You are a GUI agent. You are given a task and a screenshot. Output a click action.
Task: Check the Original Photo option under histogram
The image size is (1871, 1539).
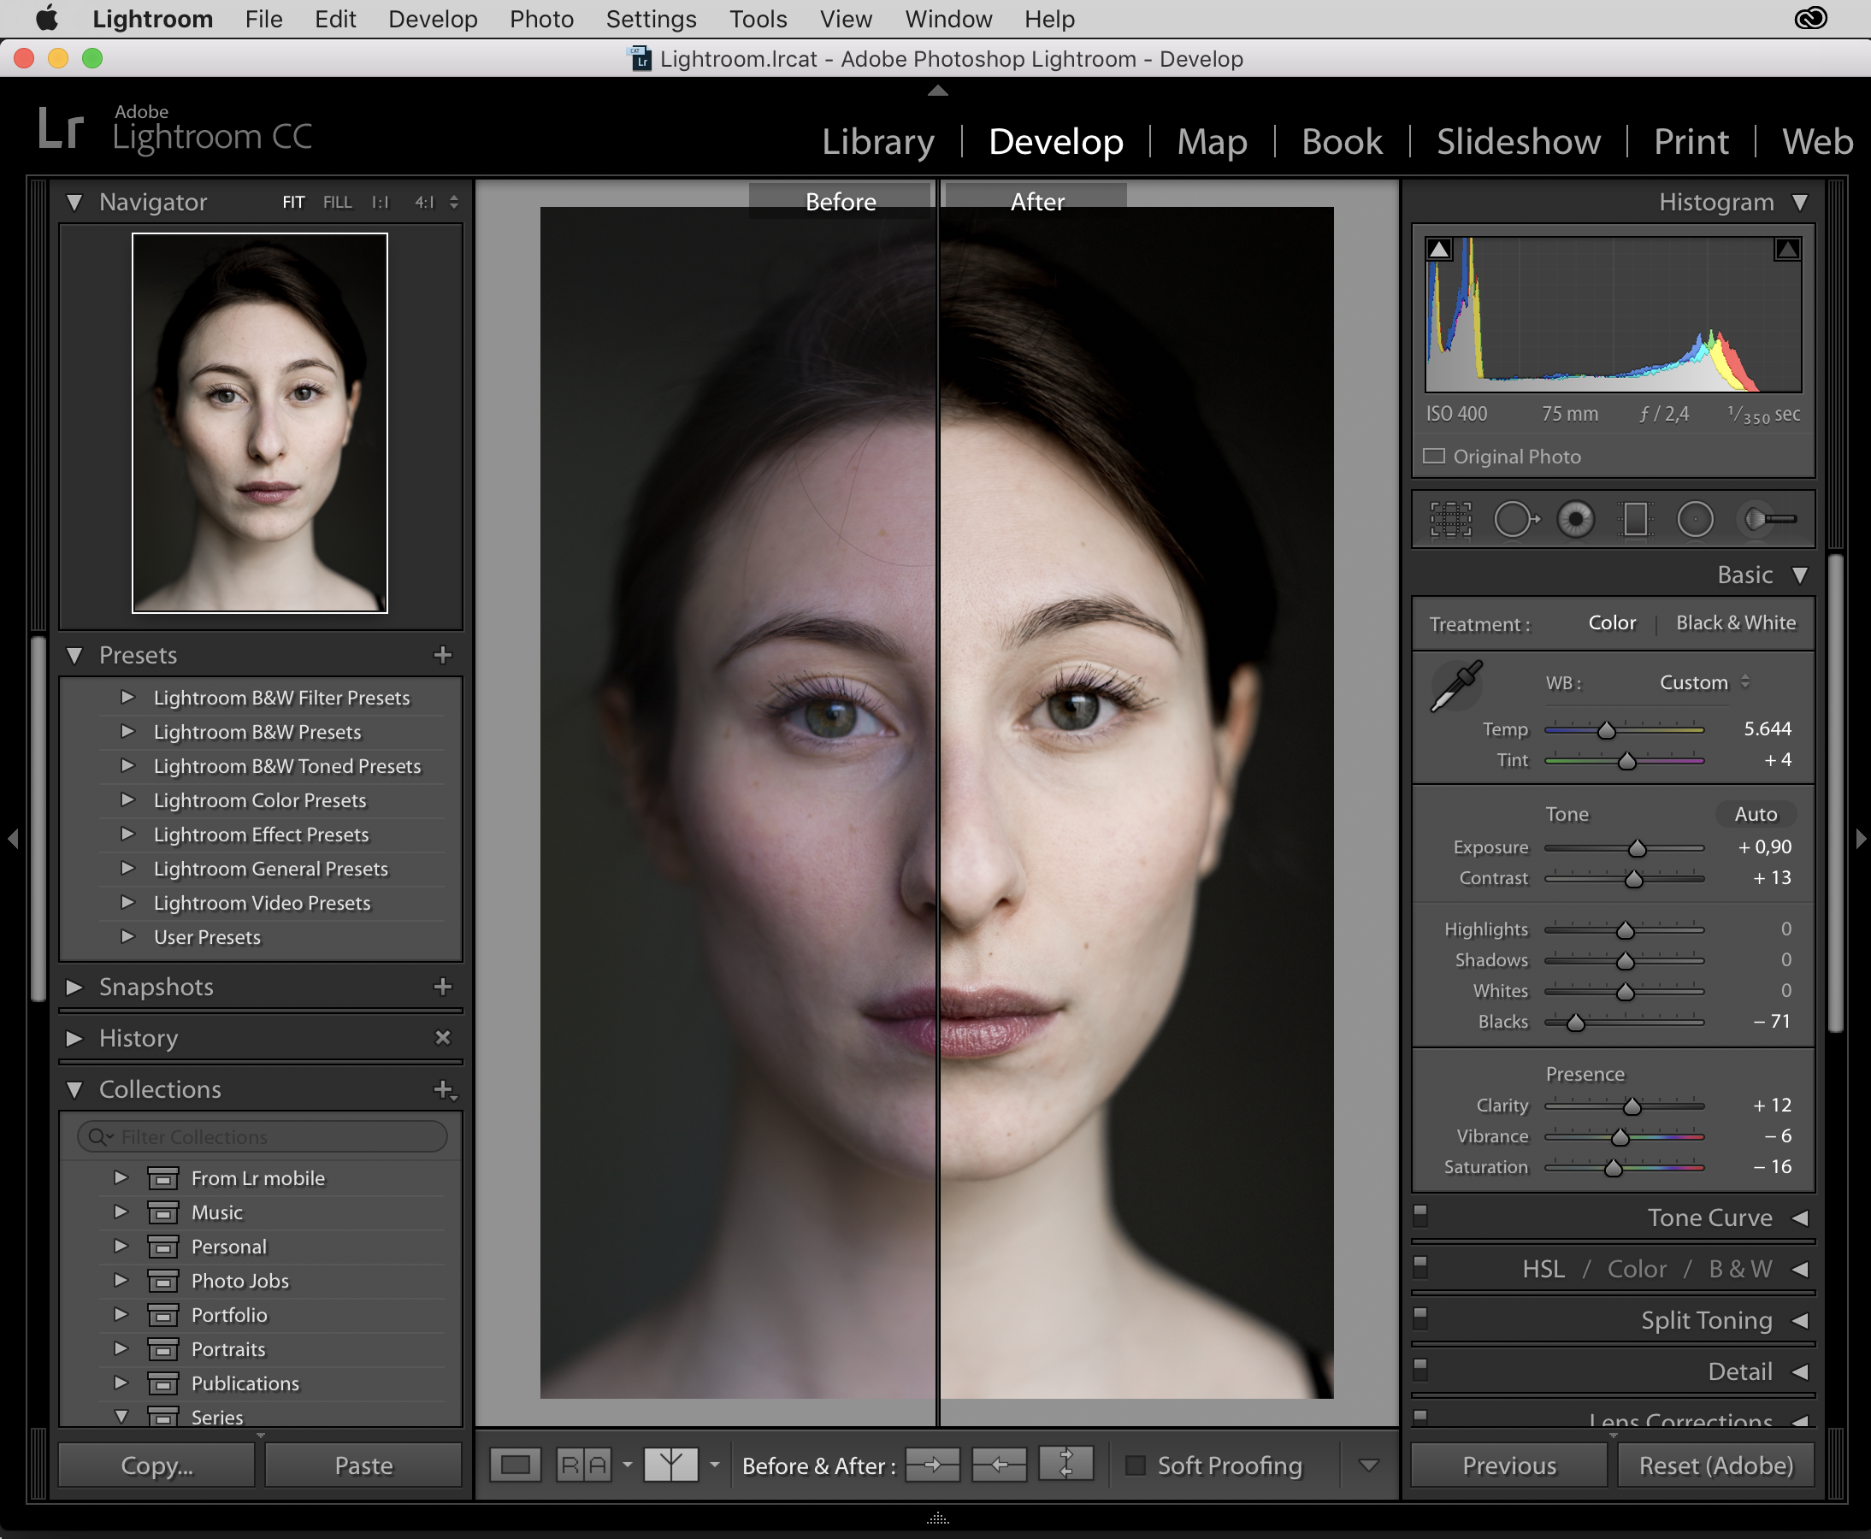pos(1435,457)
